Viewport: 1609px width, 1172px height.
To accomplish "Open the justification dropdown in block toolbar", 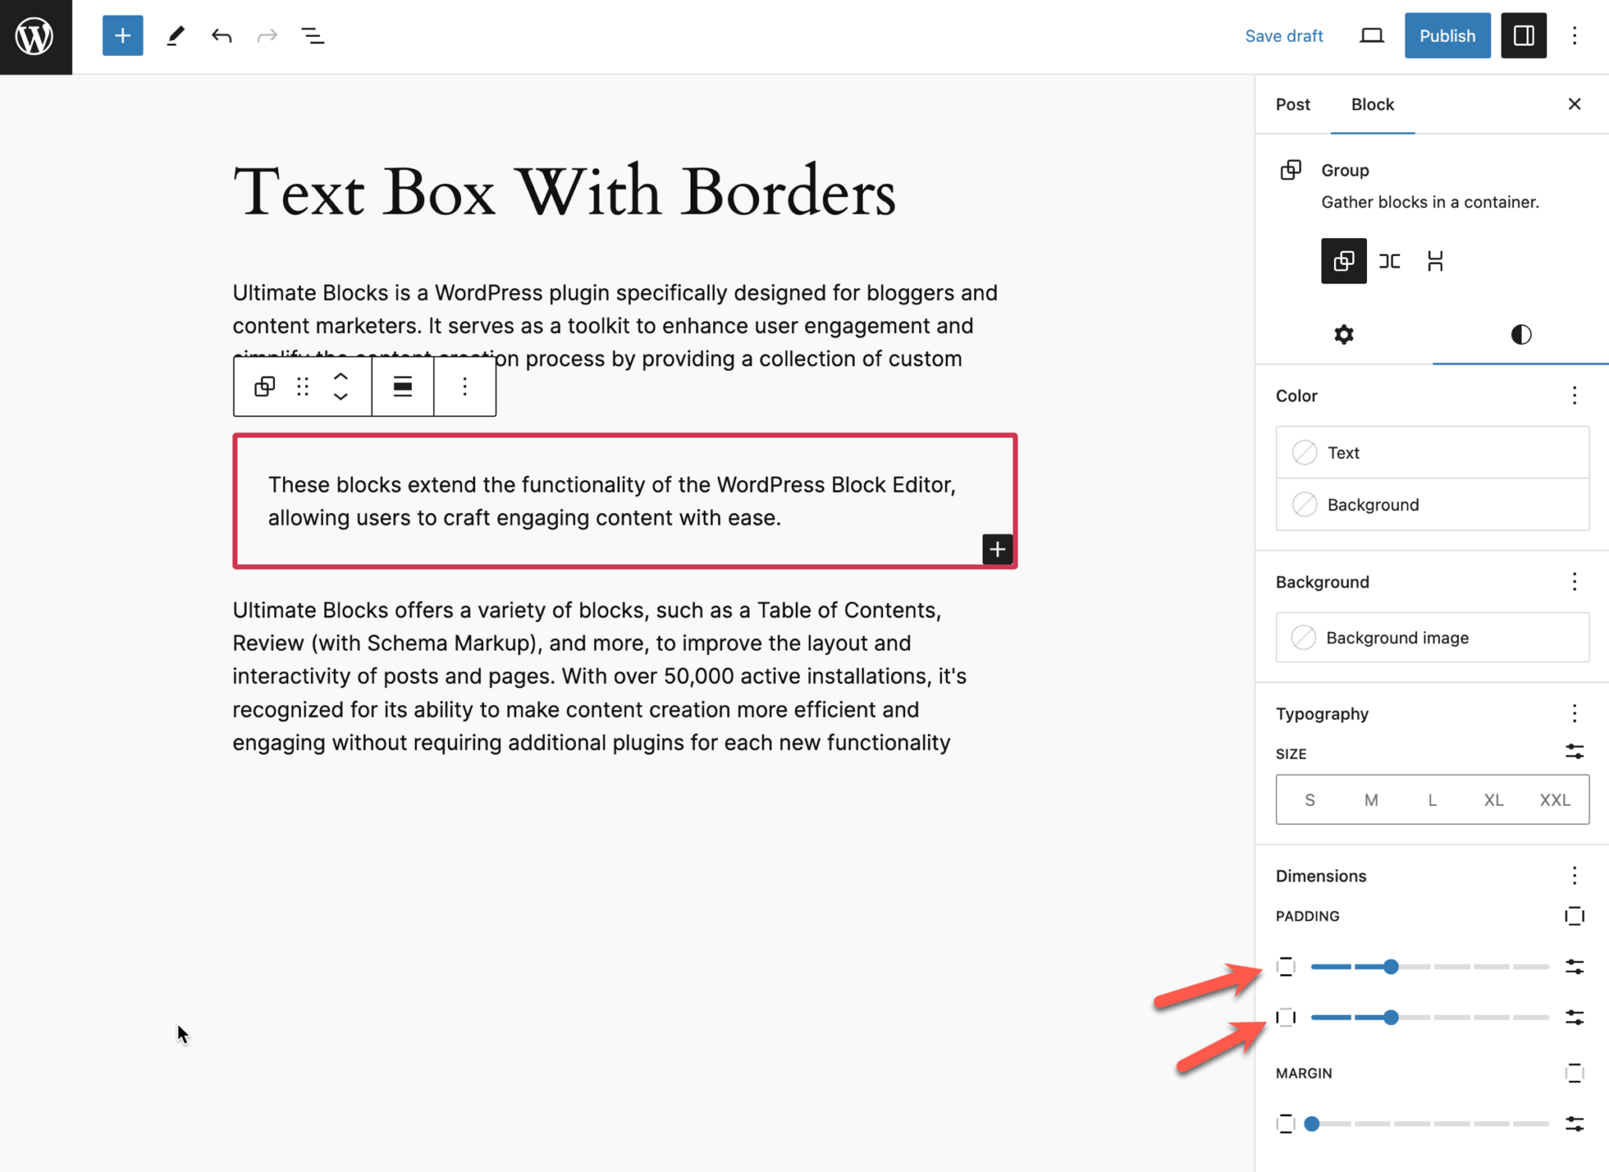I will pos(401,386).
